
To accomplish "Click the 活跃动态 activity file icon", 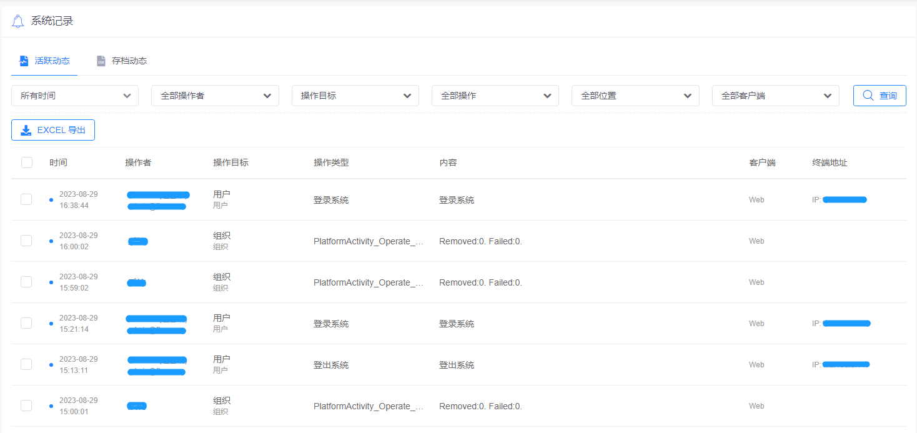I will tap(24, 61).
